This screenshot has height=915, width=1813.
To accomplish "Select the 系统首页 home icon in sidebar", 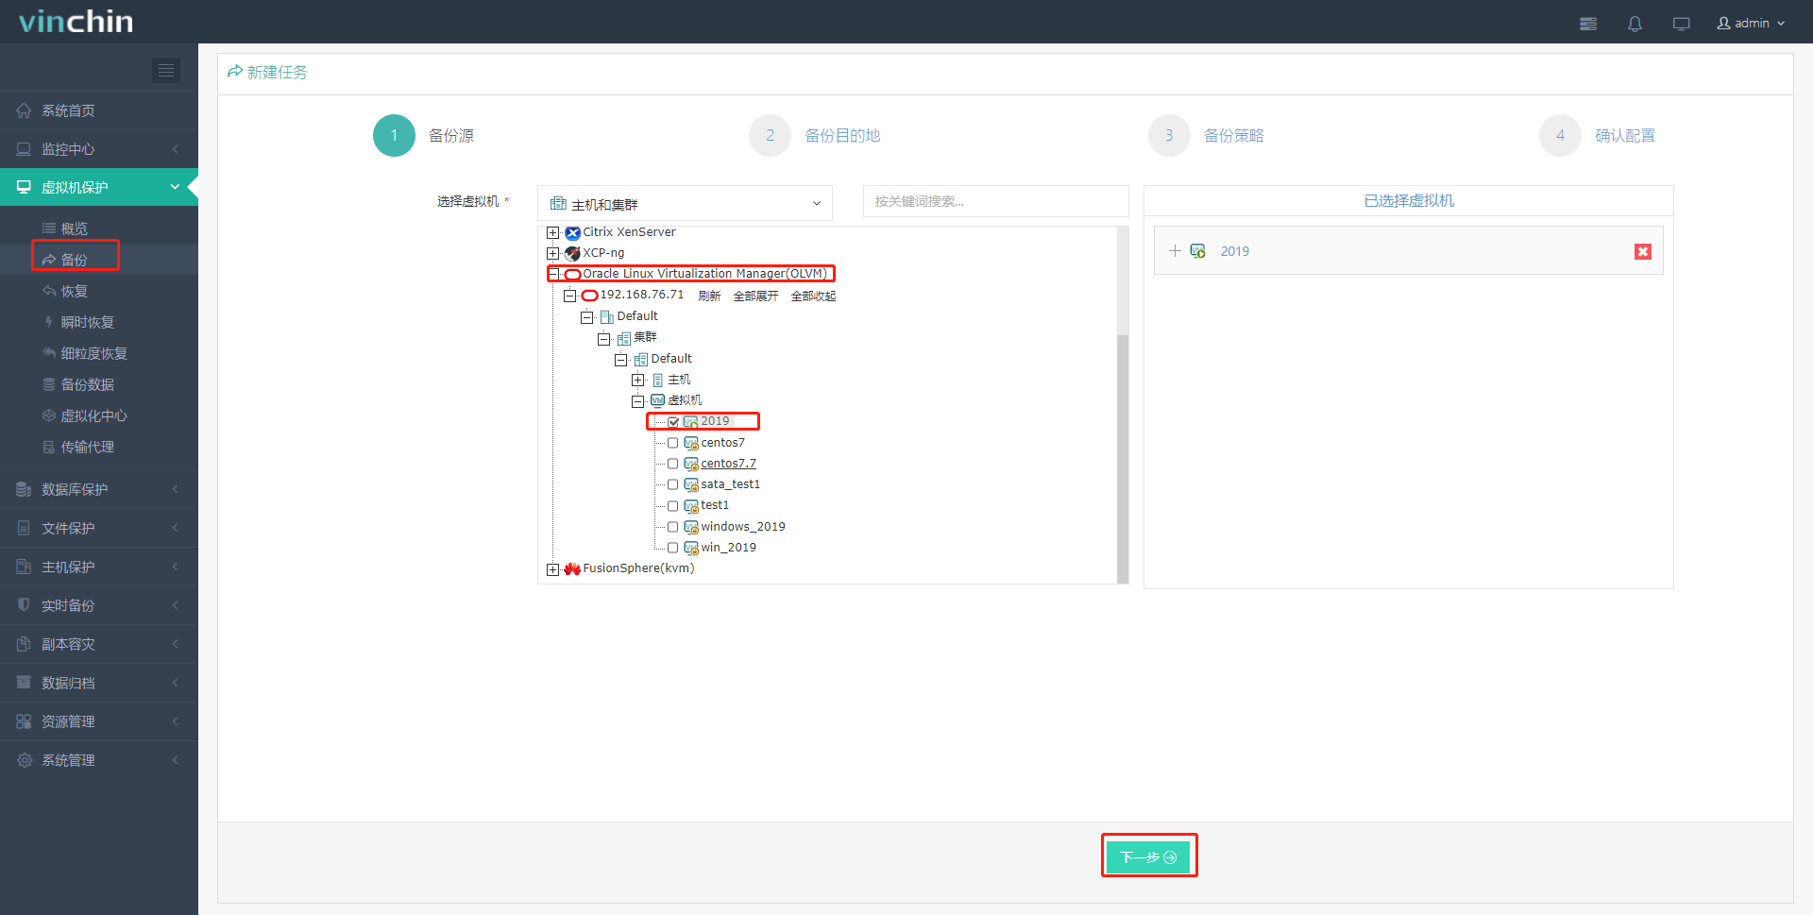I will 24,110.
